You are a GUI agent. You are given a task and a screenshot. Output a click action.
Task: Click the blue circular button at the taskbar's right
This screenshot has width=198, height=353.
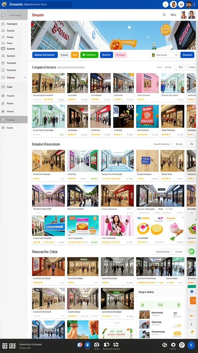point(191,345)
